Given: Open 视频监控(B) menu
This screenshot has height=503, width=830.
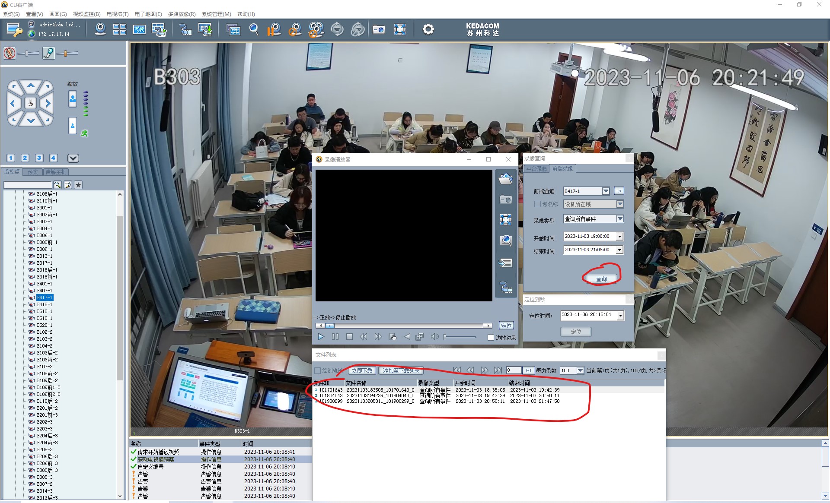Looking at the screenshot, I should 86,14.
